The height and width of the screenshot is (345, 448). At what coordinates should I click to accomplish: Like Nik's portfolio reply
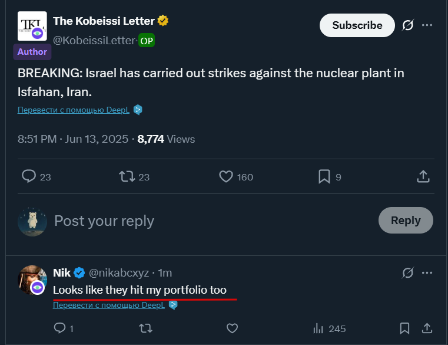pyautogui.click(x=232, y=328)
